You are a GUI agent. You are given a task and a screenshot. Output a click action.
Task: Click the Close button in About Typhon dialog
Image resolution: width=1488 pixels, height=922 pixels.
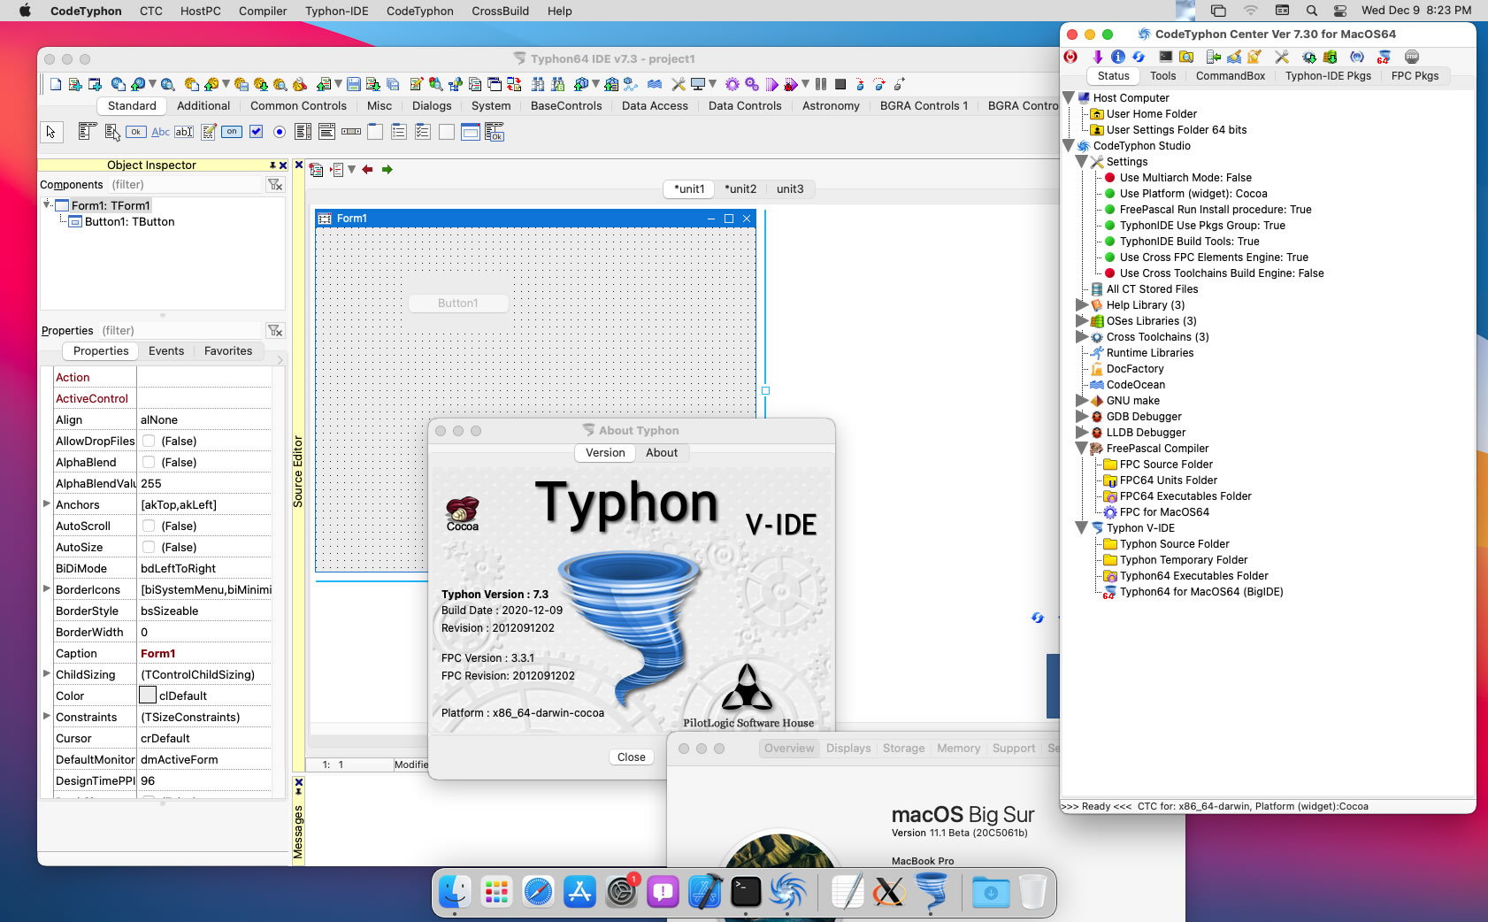(632, 757)
